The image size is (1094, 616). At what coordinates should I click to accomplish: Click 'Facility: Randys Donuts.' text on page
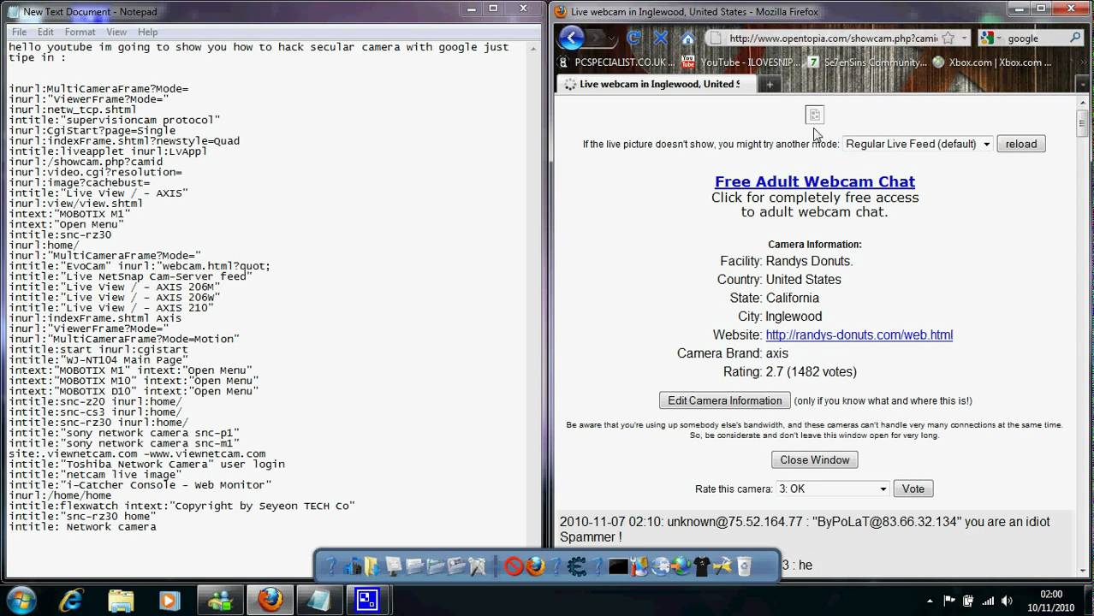[786, 261]
